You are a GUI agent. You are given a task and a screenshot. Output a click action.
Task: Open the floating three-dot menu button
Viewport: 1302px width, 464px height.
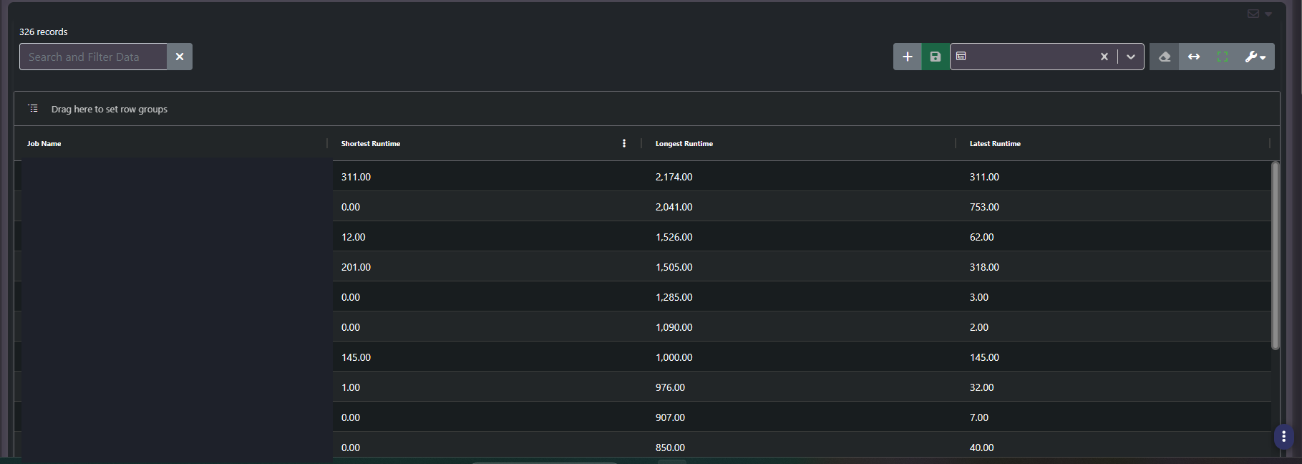[x=1284, y=436]
